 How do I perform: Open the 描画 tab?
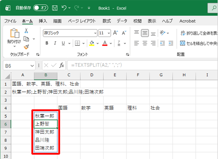point(58,21)
